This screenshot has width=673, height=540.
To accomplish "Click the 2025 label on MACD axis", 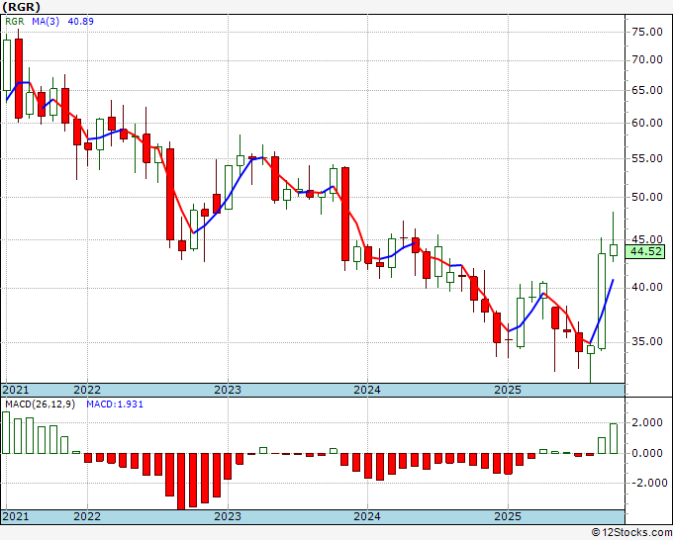I will tap(508, 516).
